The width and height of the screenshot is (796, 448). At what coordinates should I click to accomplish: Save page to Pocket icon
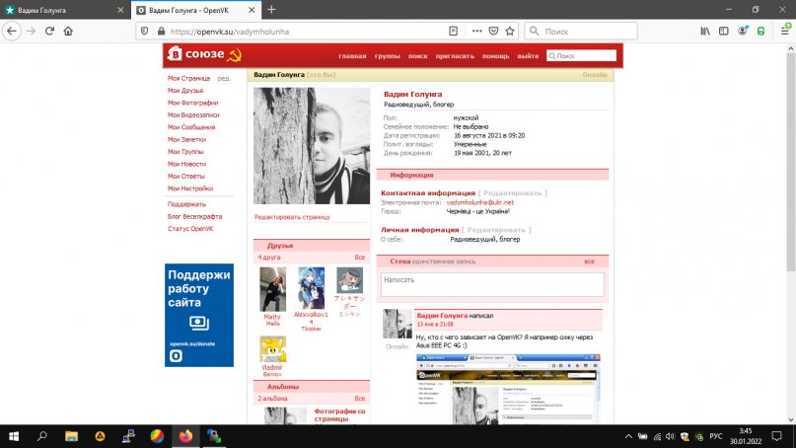pos(493,31)
